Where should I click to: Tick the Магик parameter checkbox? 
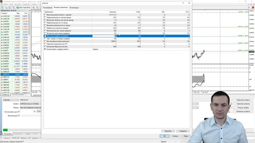[45, 15]
